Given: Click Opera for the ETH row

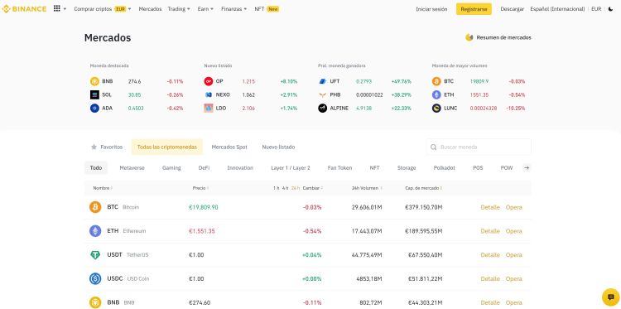Looking at the screenshot, I should click(x=514, y=231).
